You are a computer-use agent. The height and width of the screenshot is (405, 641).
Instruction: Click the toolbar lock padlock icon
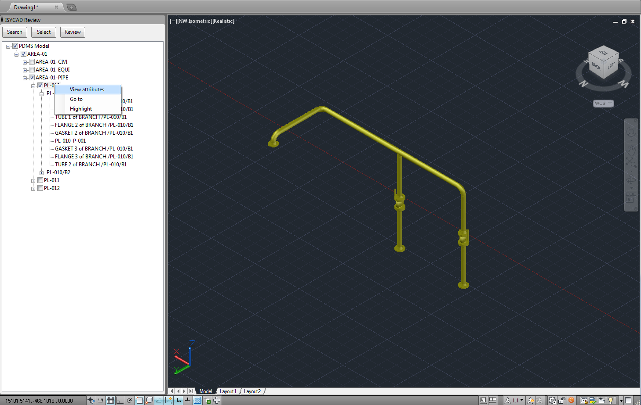562,400
